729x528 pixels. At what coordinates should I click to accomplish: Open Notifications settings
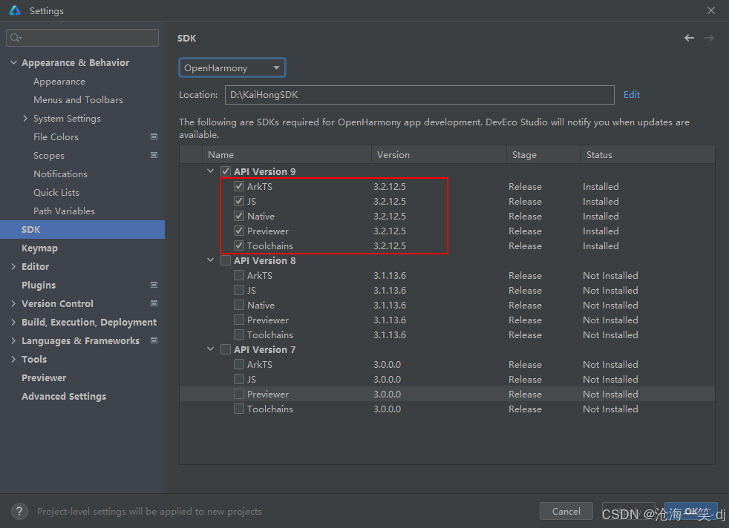click(x=60, y=174)
